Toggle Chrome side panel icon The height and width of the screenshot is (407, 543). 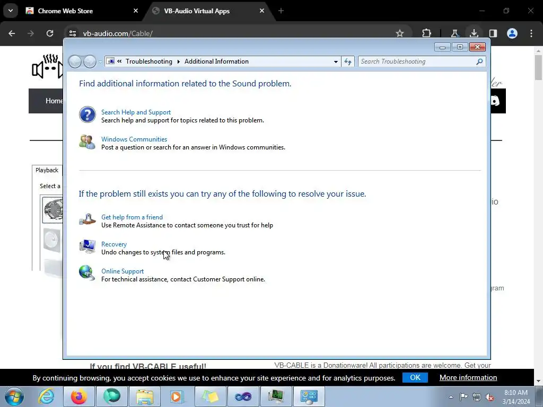(x=493, y=33)
